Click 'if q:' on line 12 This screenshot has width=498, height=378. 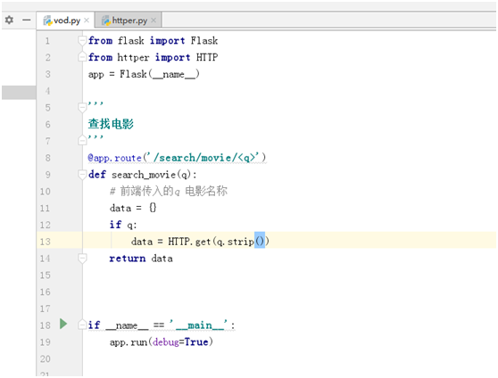tap(123, 225)
